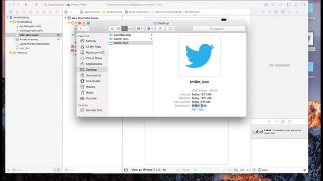Open the Connections inspector
The width and height of the screenshot is (323, 181).
[296, 12]
